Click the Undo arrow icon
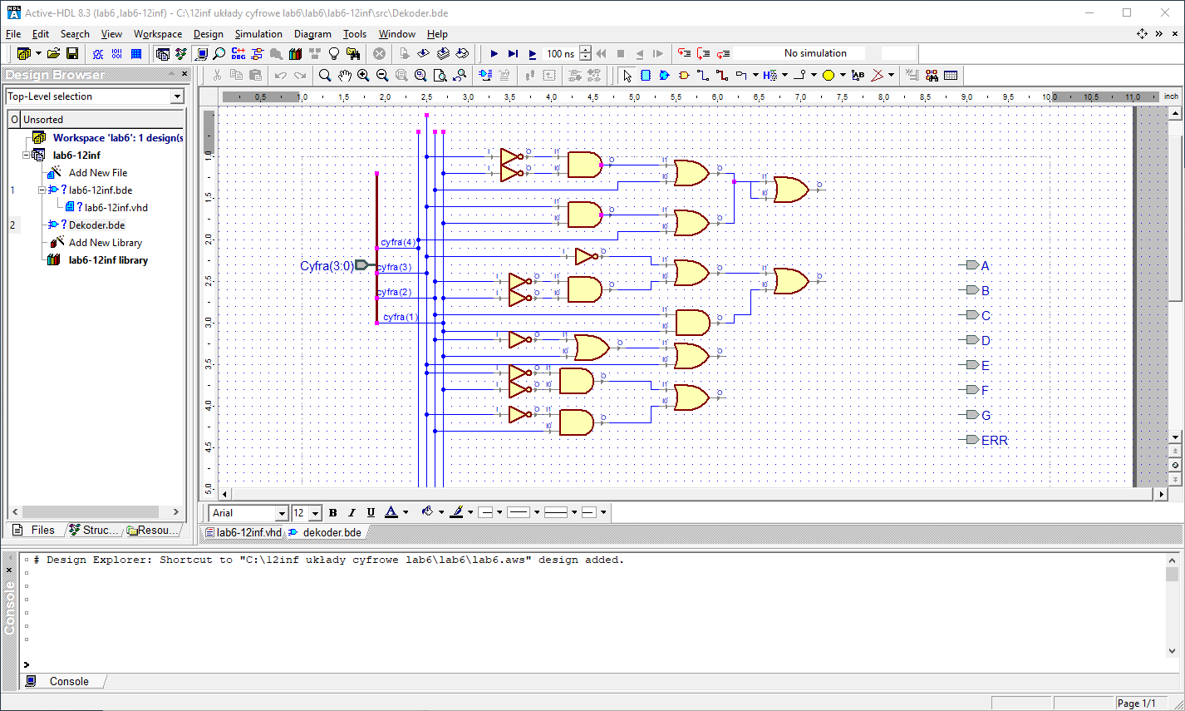This screenshot has height=711, width=1185. (x=281, y=76)
